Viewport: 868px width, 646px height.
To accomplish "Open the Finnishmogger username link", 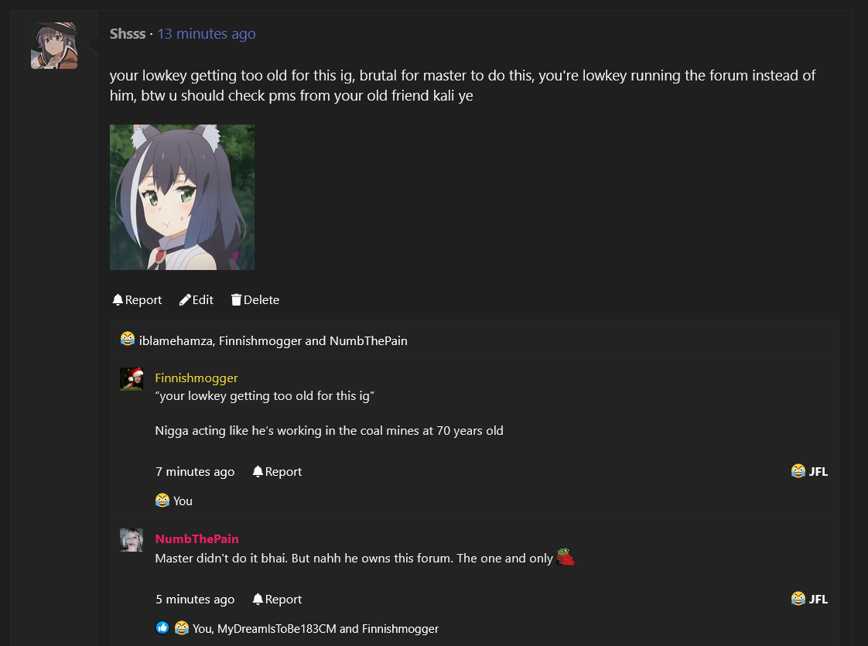I will tap(196, 378).
